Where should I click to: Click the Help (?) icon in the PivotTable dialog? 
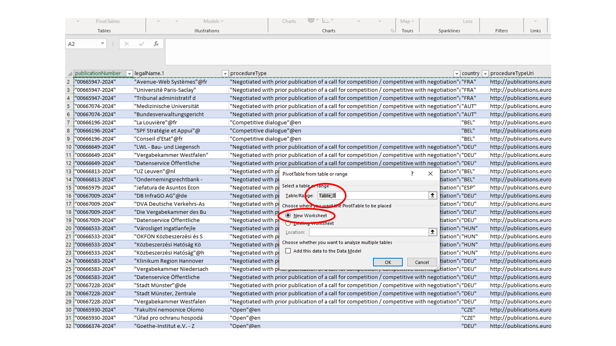coord(412,174)
